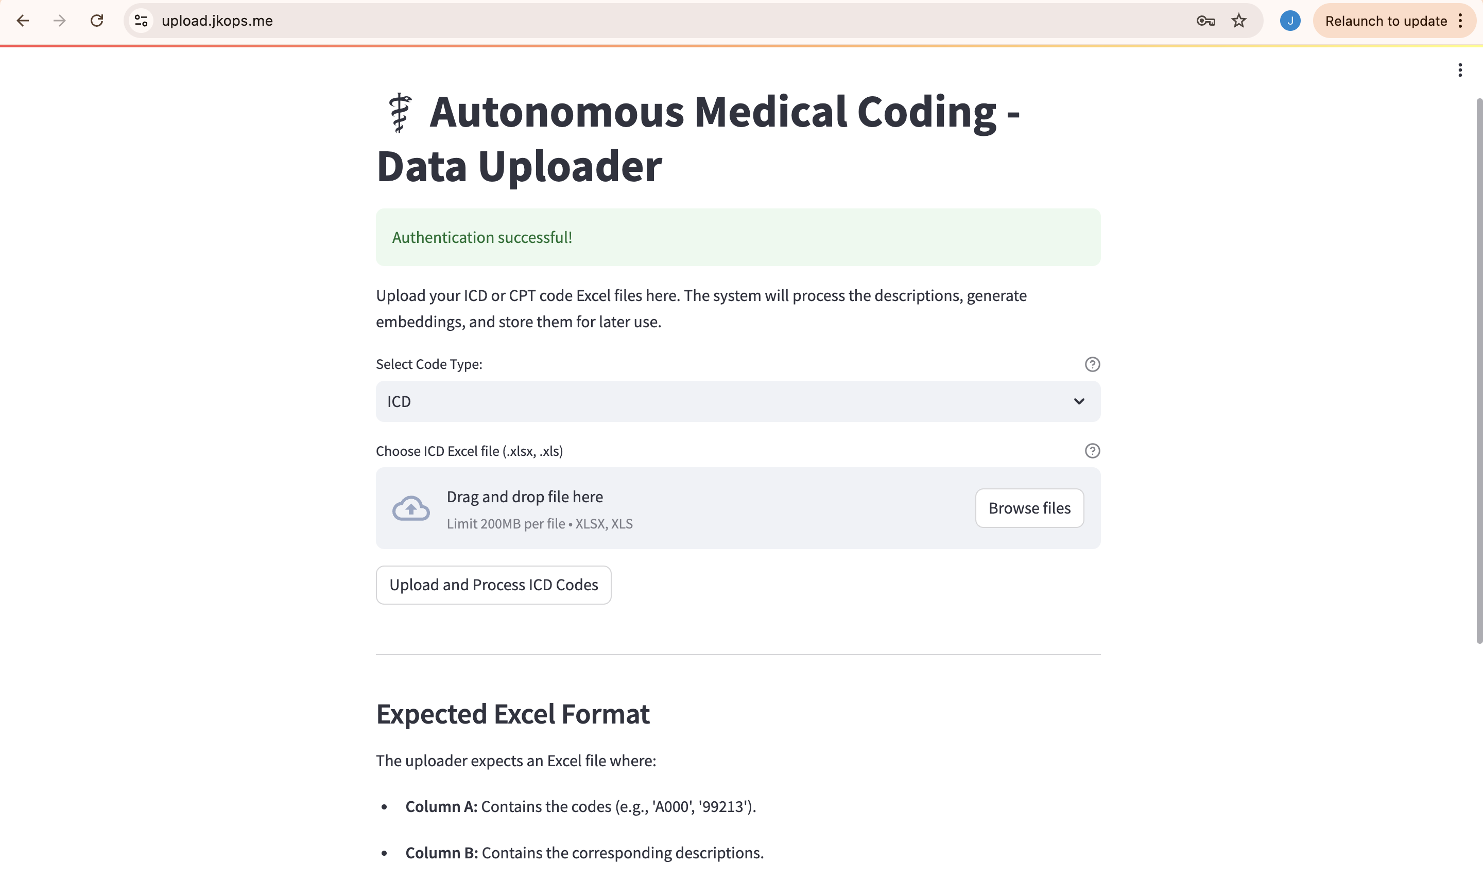This screenshot has width=1483, height=881.
Task: Expand the ICD code type dropdown
Action: 738,401
